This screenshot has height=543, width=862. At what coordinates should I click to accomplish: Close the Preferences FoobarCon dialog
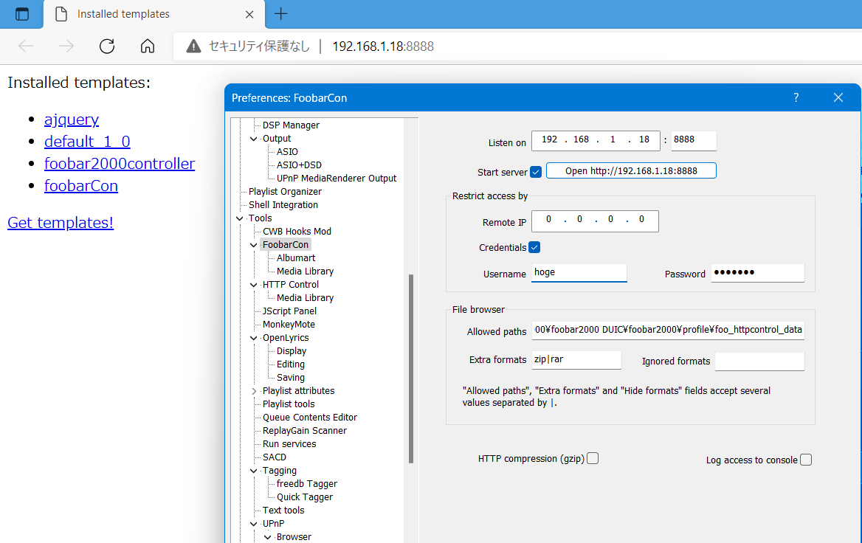pyautogui.click(x=838, y=97)
